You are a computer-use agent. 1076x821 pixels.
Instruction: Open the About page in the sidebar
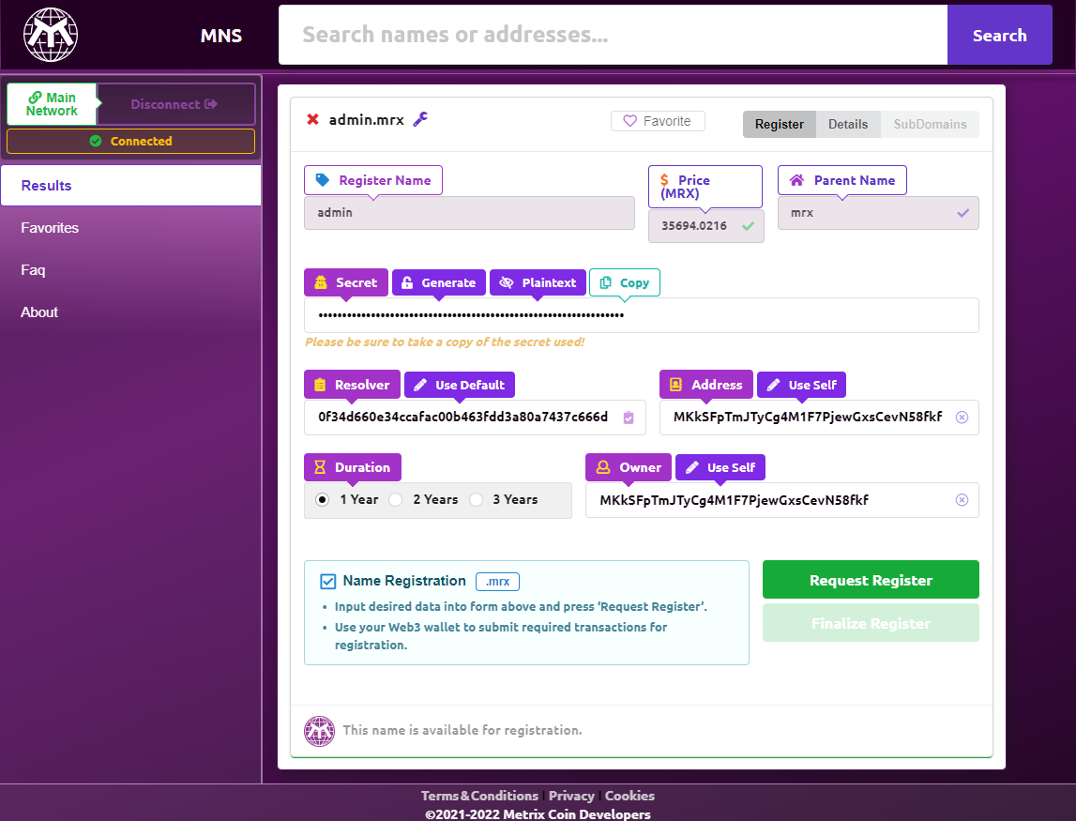click(x=131, y=312)
